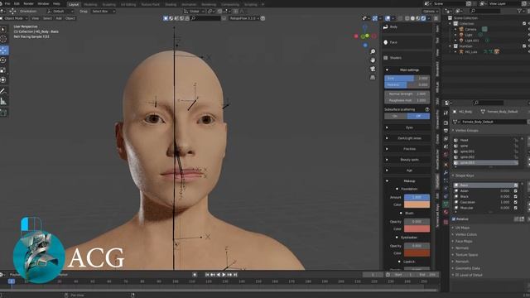Switch to the Modeling workspace tab
This screenshot has height=298, width=530.
[90, 4]
